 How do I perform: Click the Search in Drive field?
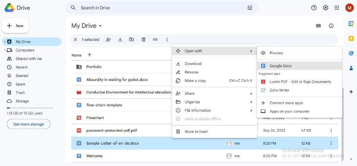[162, 8]
